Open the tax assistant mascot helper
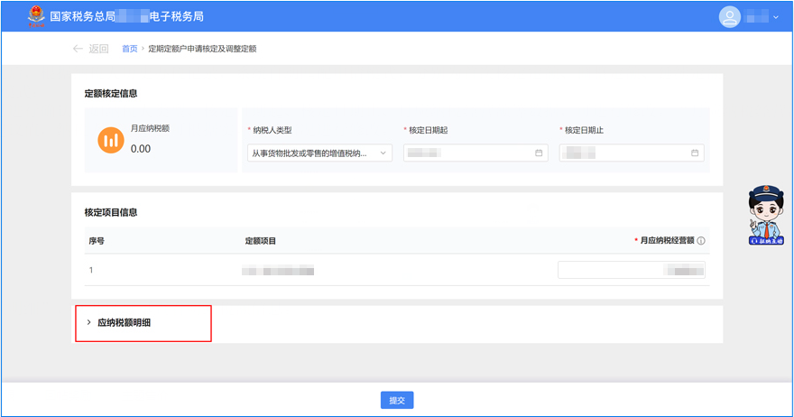794x417 pixels. click(x=766, y=217)
